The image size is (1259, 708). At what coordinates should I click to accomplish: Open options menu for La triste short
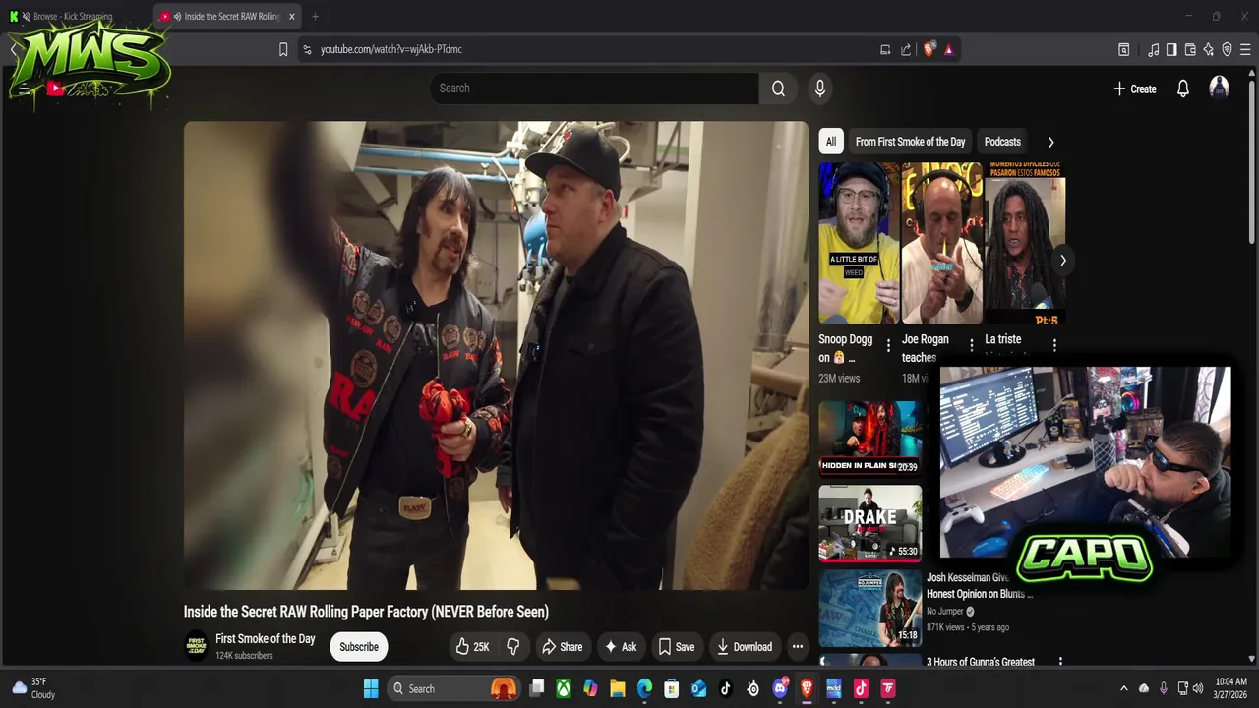click(1054, 345)
